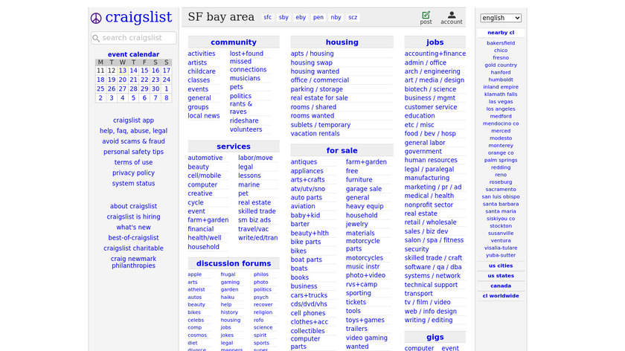Browse antiques for sale
Viewport: 625px width, 351px height.
coord(304,162)
